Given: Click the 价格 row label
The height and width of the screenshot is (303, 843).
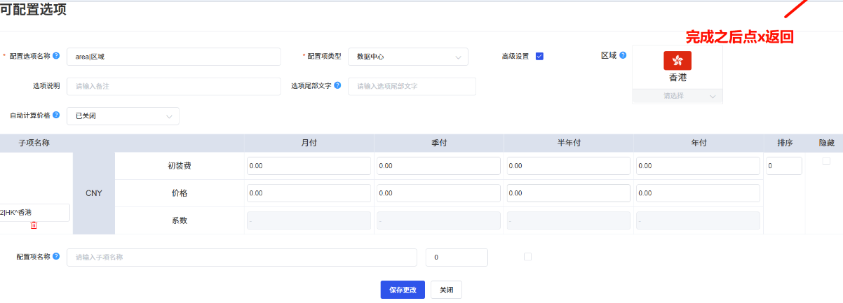Looking at the screenshot, I should point(179,193).
